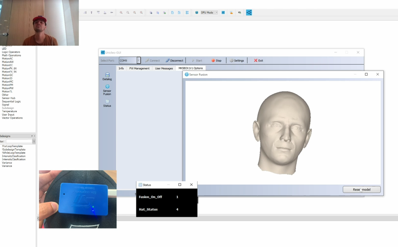Viewport: 398px width, 247px height.
Task: Click the align-bottom toolbar icon
Action: [x=105, y=12]
